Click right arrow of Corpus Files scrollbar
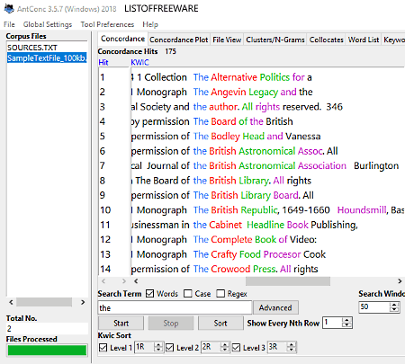This screenshot has height=364, width=405. tap(83, 302)
